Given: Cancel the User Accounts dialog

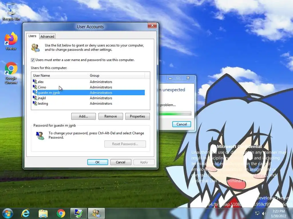Looking at the screenshot, I should (x=120, y=162).
